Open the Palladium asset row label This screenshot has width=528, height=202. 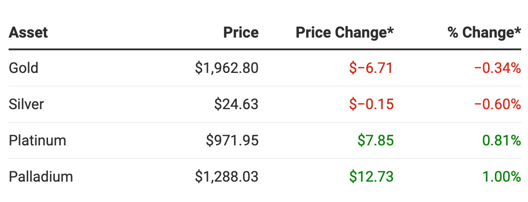tap(41, 177)
